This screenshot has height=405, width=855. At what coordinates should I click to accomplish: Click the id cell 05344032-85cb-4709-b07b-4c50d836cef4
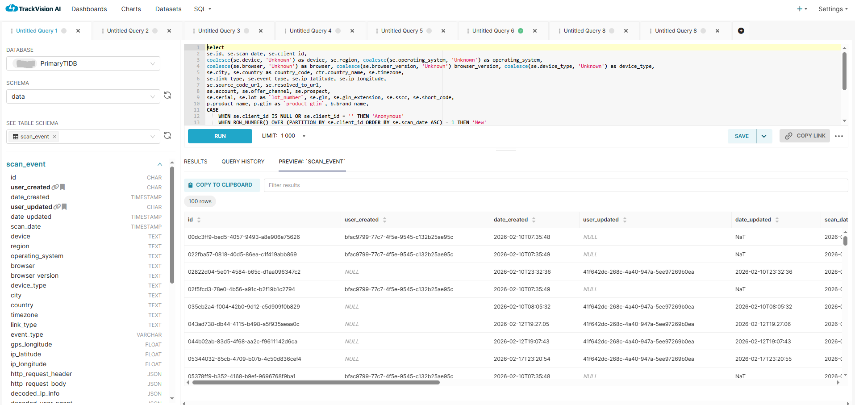click(245, 359)
